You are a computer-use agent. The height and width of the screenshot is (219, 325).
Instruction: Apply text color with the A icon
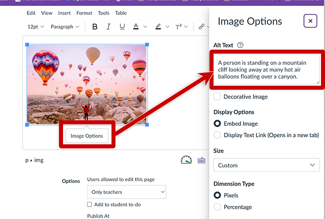click(x=136, y=27)
